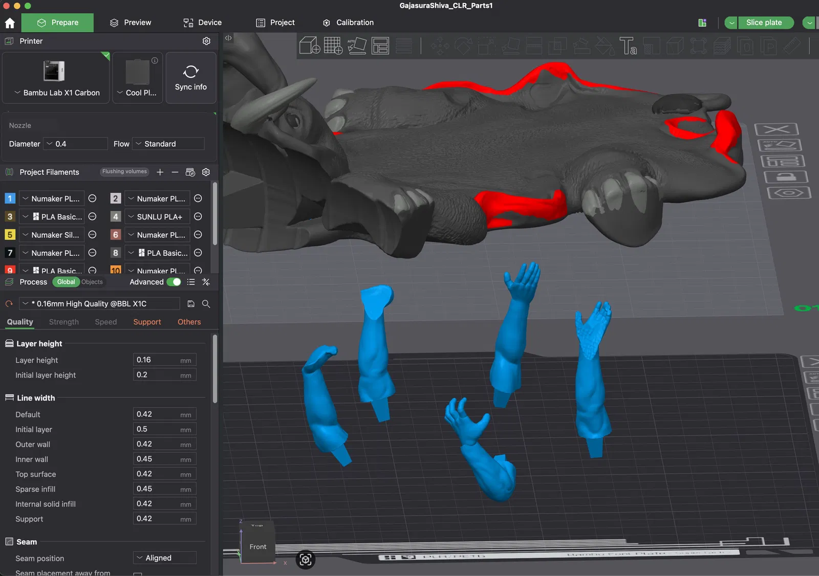The width and height of the screenshot is (819, 576).
Task: Toggle the Advanced mode switch
Action: click(174, 282)
